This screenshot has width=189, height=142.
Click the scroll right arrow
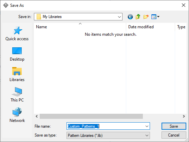click(x=184, y=116)
